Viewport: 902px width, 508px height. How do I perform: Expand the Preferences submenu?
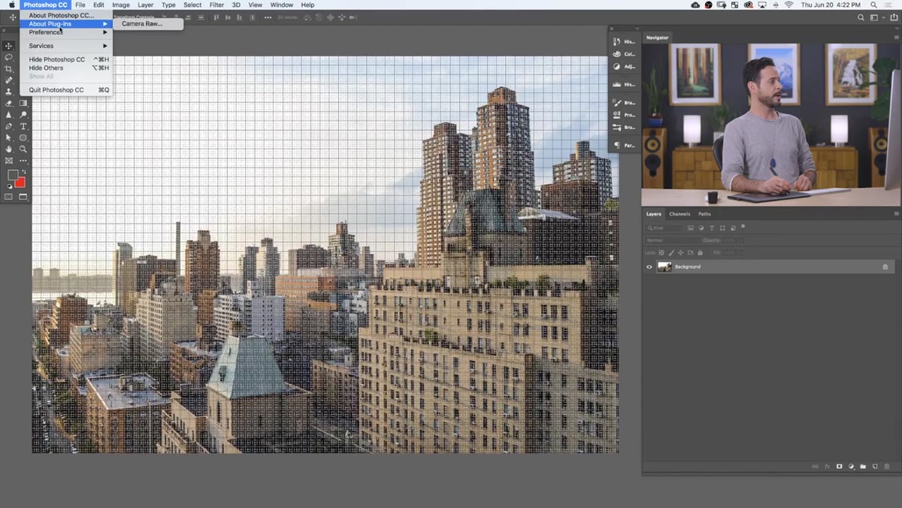click(67, 32)
